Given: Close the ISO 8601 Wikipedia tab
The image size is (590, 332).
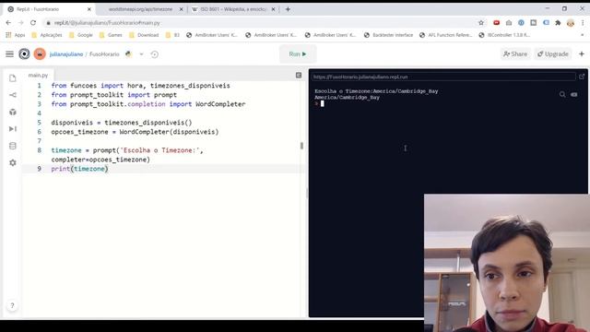Looking at the screenshot, I should pyautogui.click(x=273, y=9).
